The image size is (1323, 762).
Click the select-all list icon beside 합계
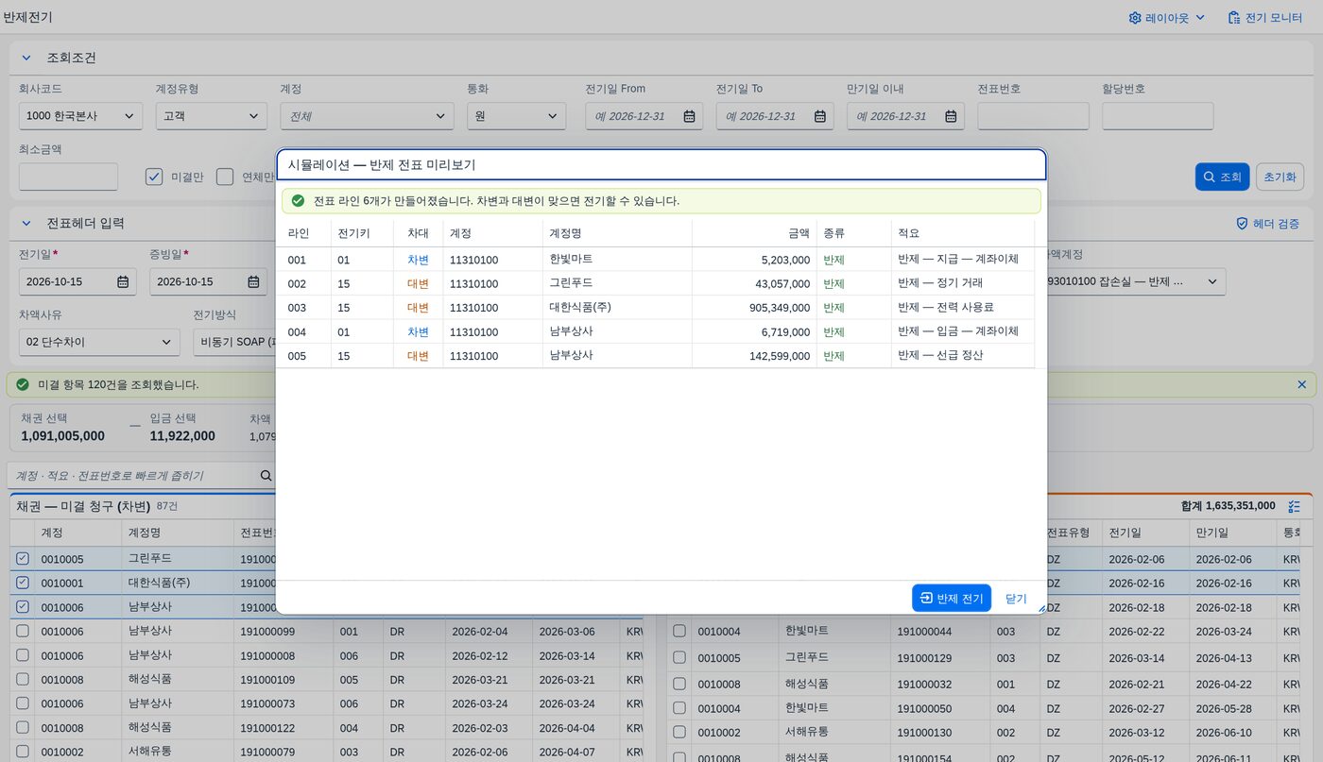tap(1294, 506)
